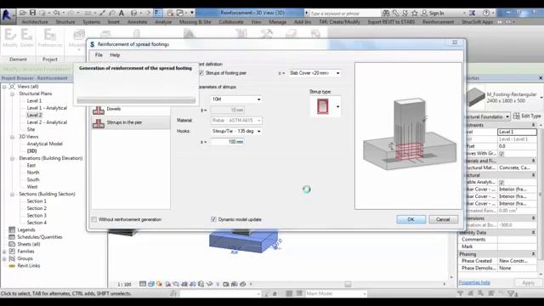The height and width of the screenshot is (306, 544).
Task: Open the 10M bar size dropdown
Action: click(x=236, y=99)
